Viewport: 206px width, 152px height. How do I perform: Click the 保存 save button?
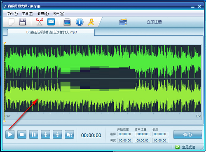pyautogui.click(x=188, y=135)
